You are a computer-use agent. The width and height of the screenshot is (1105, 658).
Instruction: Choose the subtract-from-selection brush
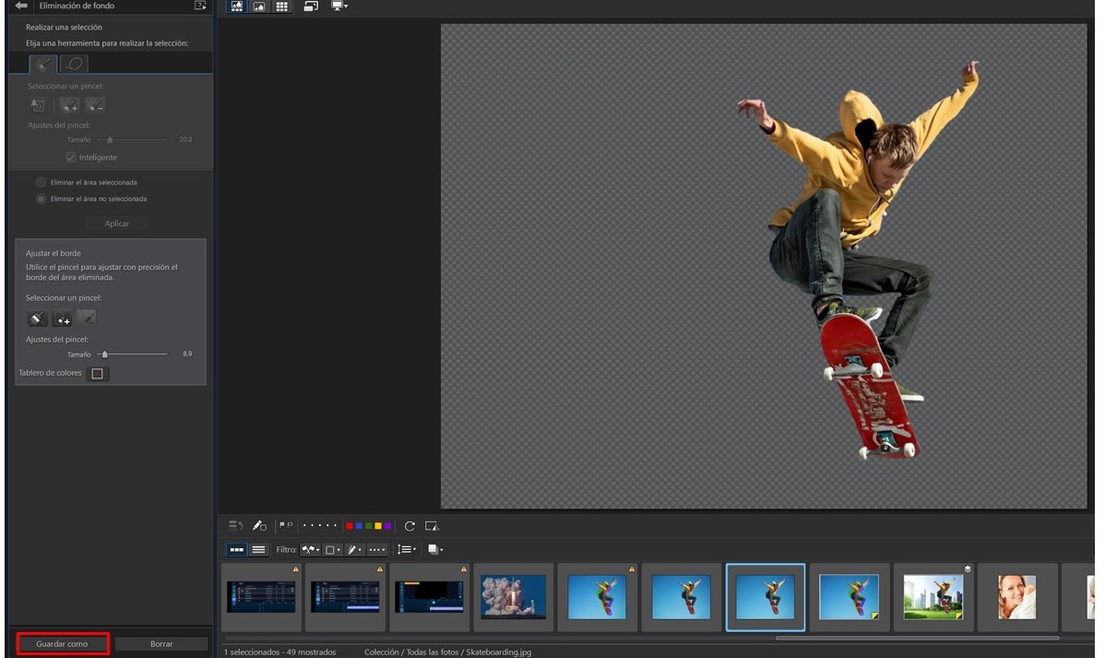coord(95,105)
